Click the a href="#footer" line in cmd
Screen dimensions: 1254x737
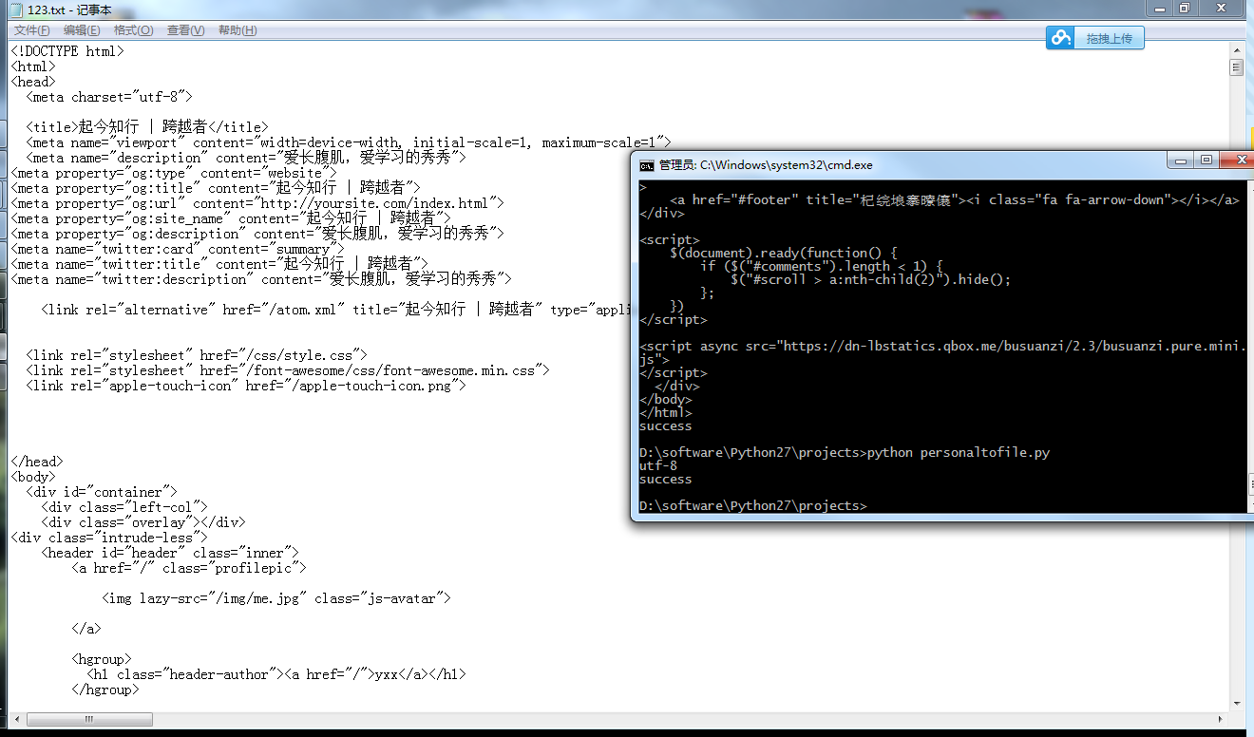(955, 200)
